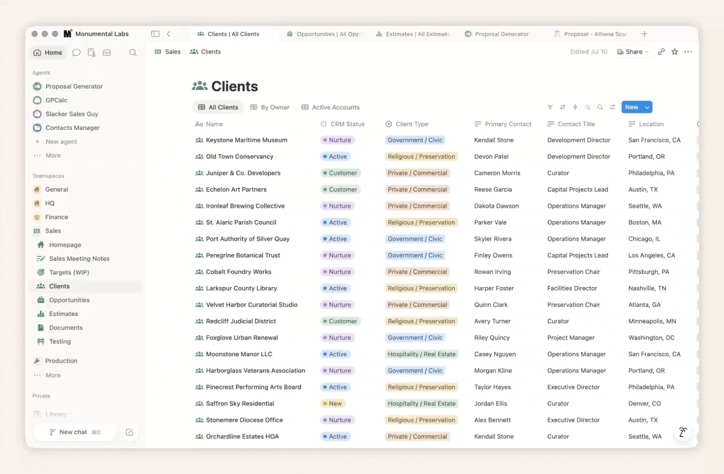Open Port Authority of Silver Quay record
Viewport: 724px width, 474px height.
coord(248,239)
